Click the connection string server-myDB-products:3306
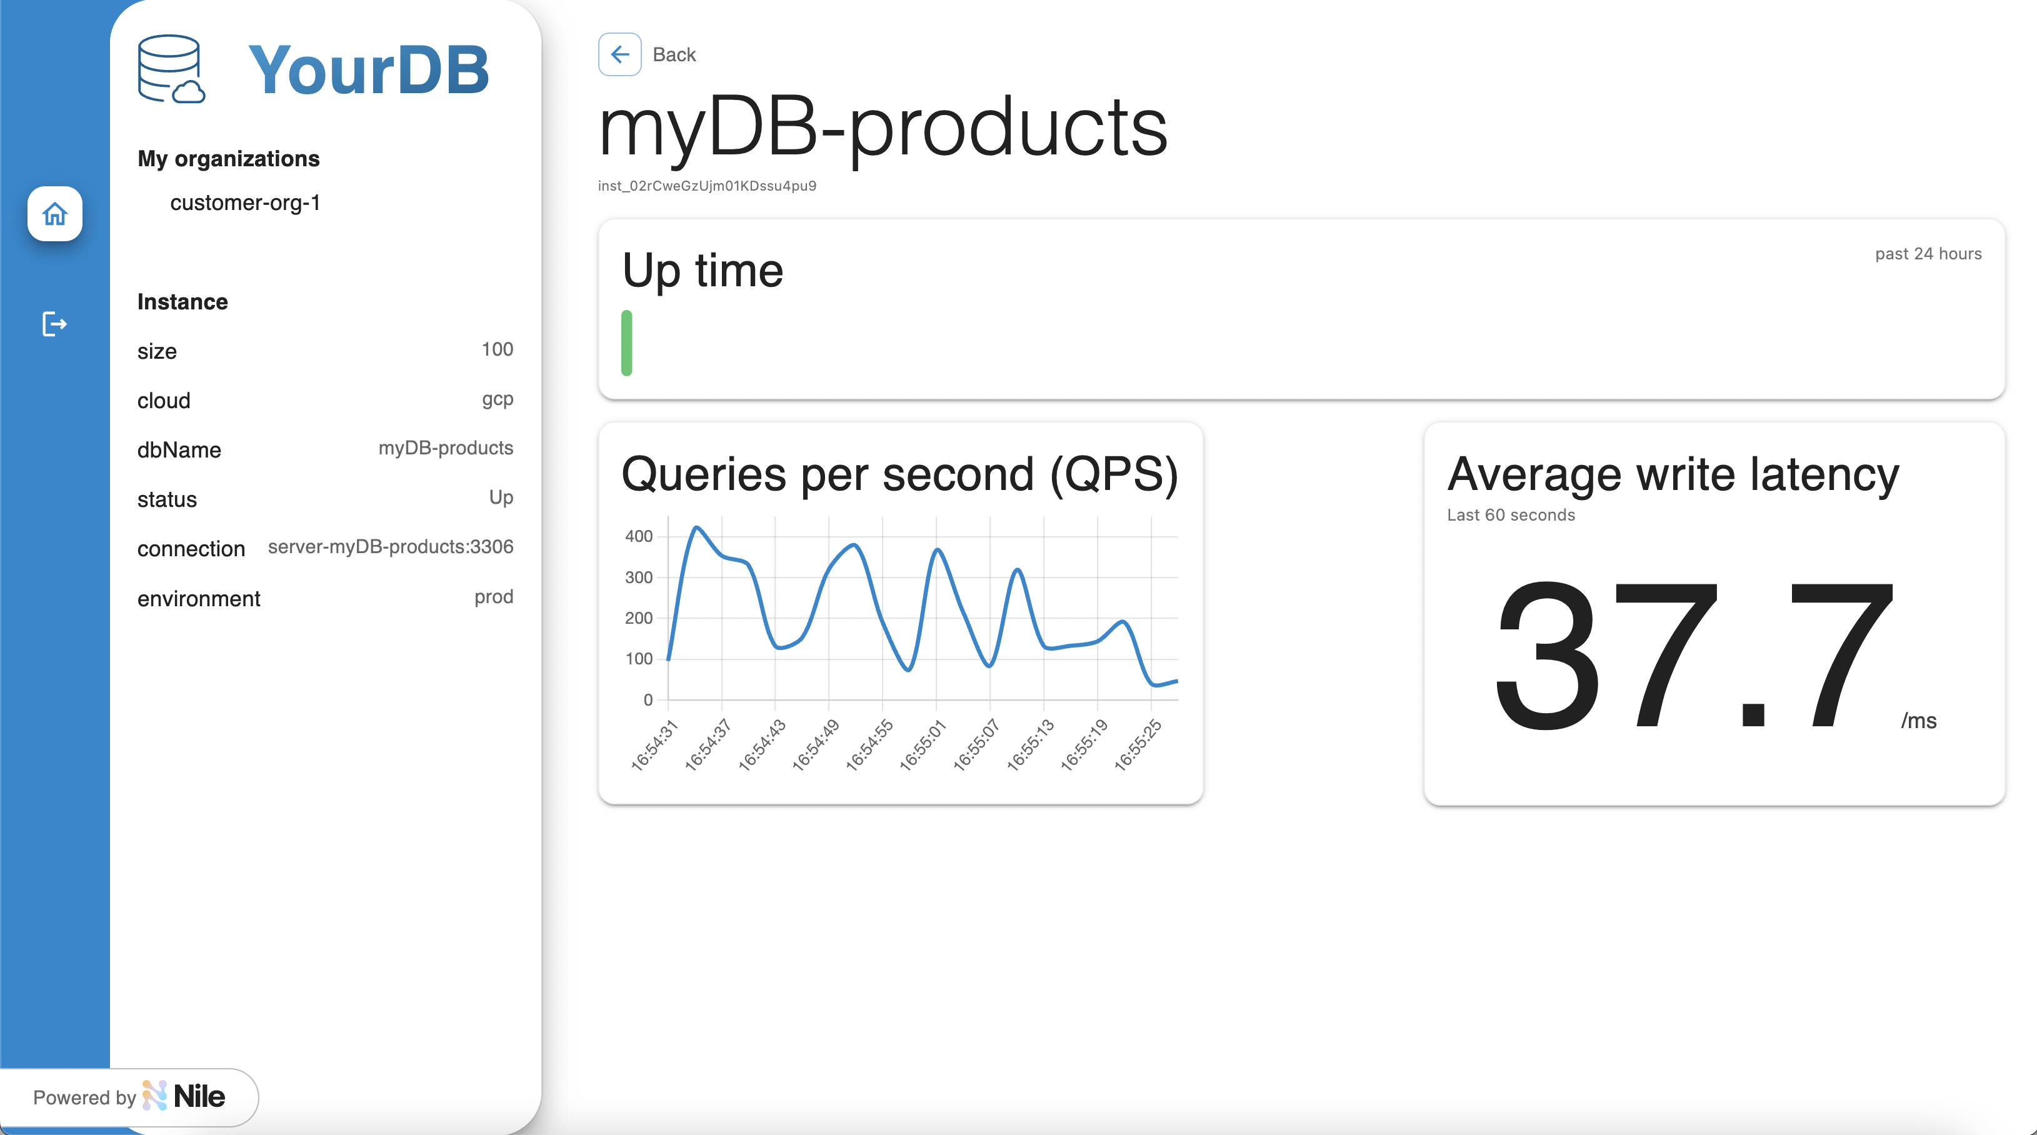The image size is (2037, 1135). coord(391,546)
